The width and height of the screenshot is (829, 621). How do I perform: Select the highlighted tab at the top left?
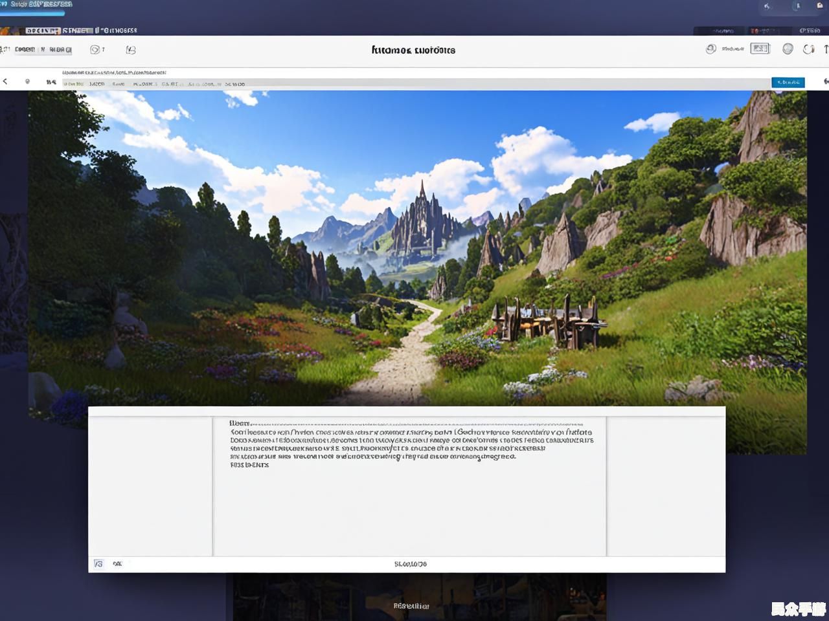point(43,30)
